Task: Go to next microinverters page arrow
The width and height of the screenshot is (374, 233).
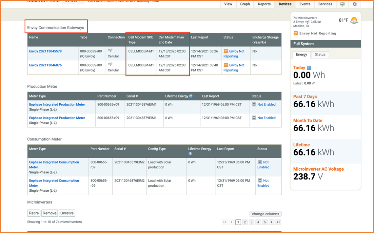Action: point(271,222)
